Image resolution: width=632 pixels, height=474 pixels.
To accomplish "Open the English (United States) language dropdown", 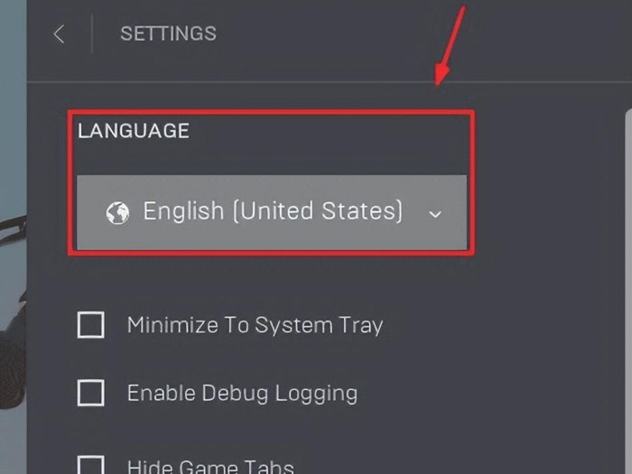I will (x=272, y=212).
